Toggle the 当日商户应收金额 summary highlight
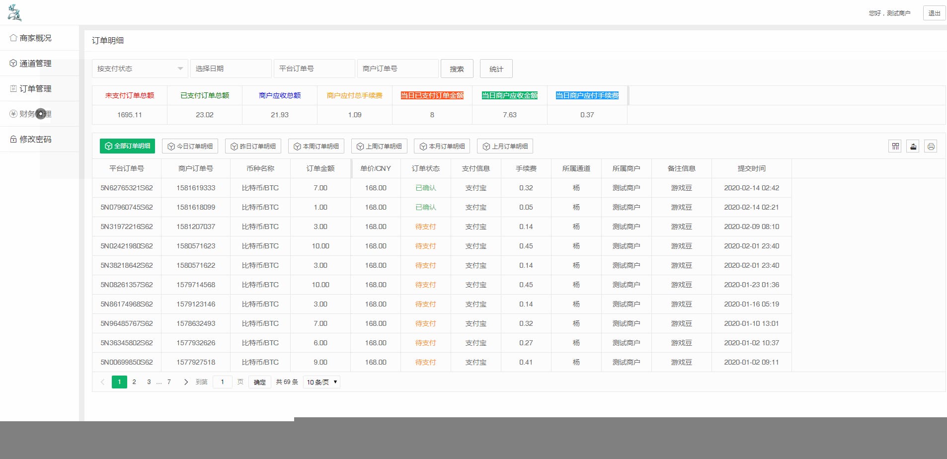 pyautogui.click(x=509, y=95)
